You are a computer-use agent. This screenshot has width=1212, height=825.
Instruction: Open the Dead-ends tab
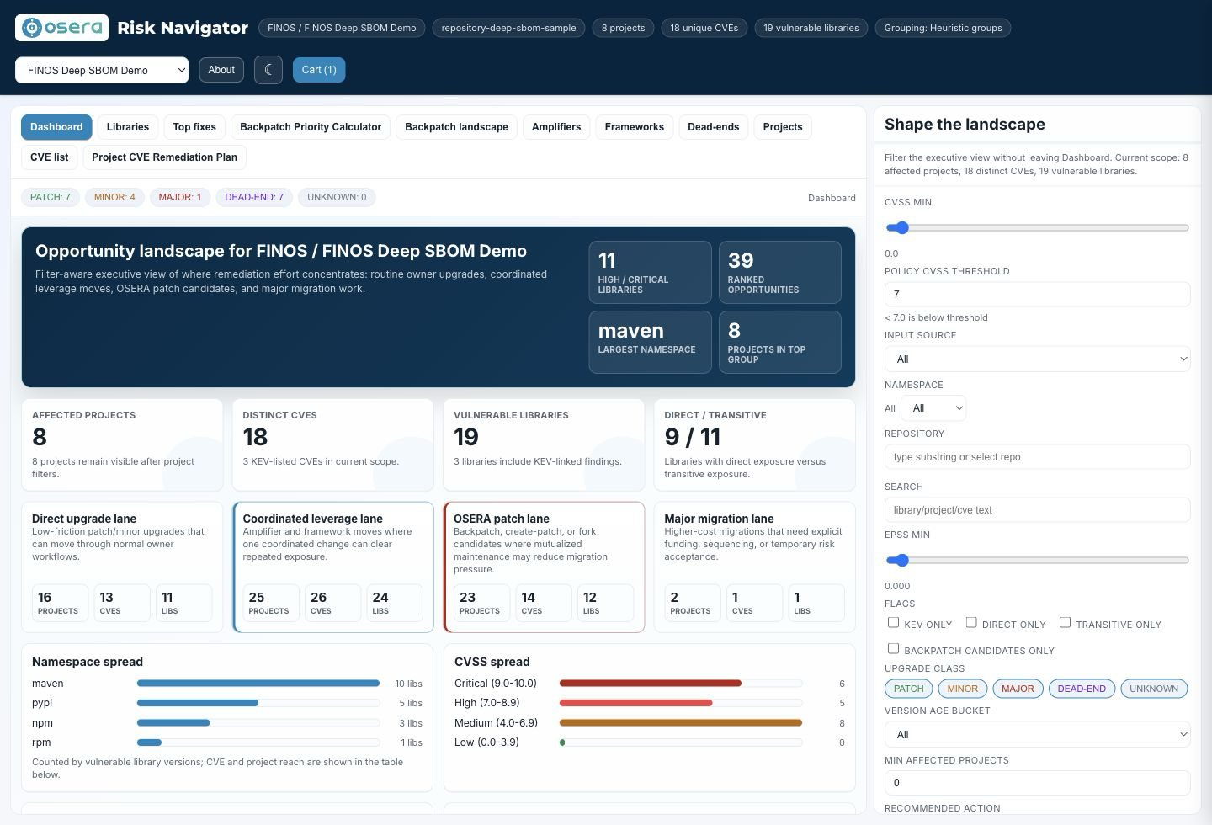pyautogui.click(x=714, y=127)
